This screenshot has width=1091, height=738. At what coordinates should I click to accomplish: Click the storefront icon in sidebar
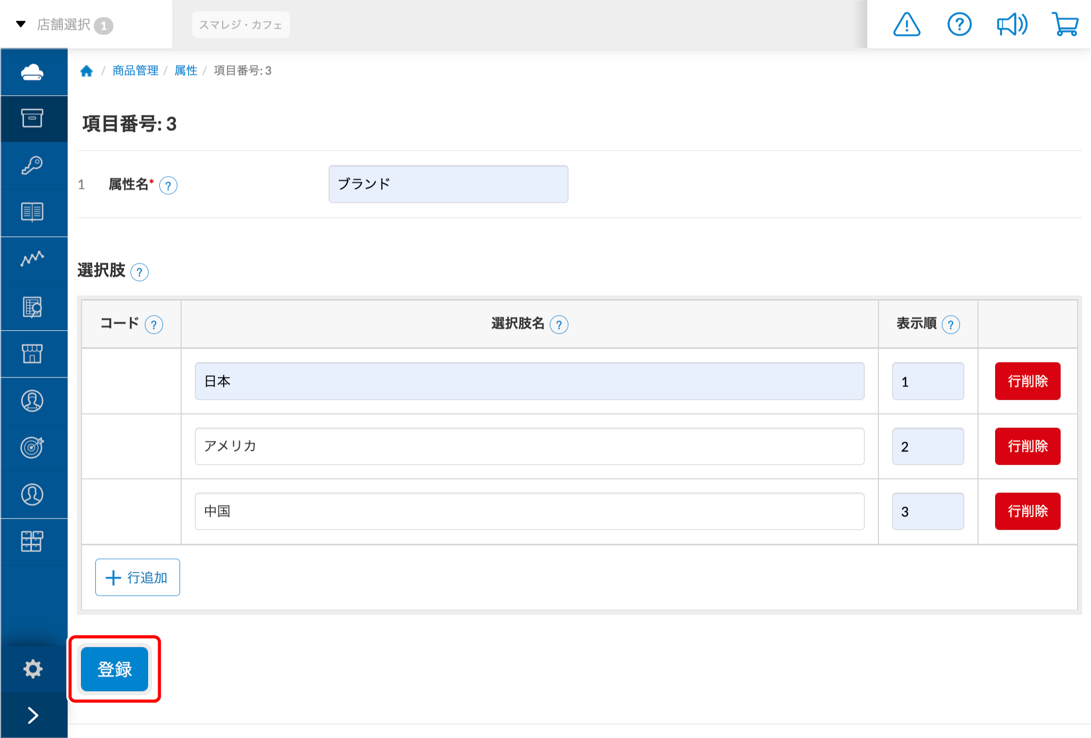32,354
